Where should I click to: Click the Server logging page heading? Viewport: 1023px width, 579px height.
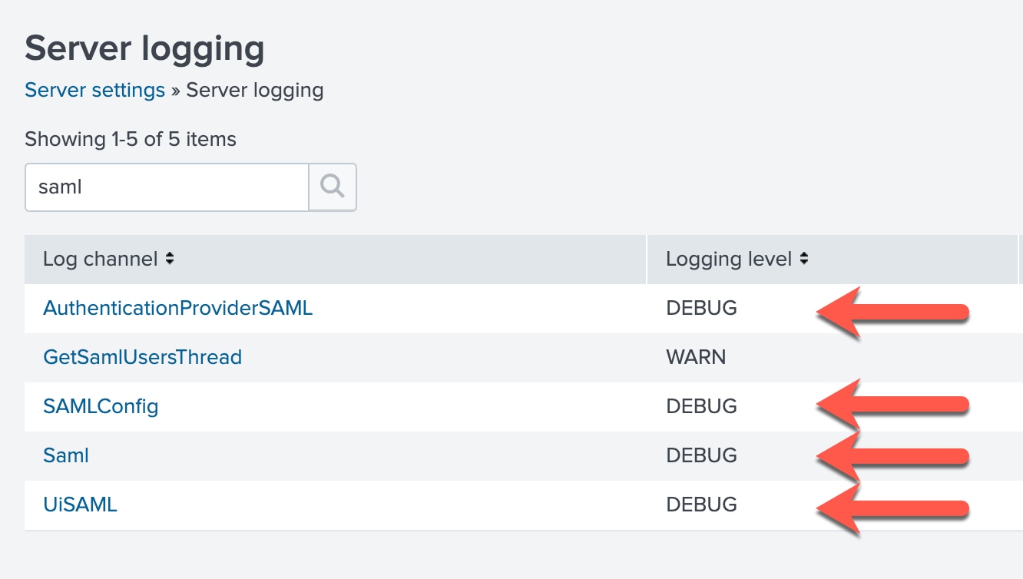(x=145, y=49)
